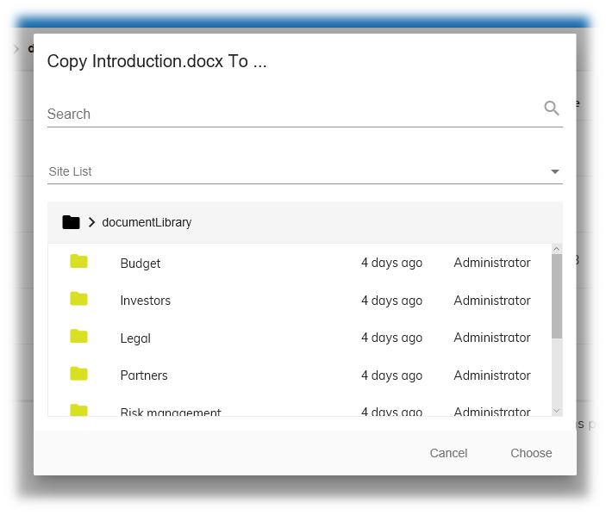Click the Budget folder icon
Viewport: 606px width, 515px height.
pos(78,261)
